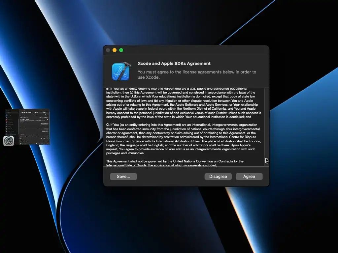This screenshot has height=253, width=338.
Task: Open the Save... dialog for the license
Action: [123, 177]
